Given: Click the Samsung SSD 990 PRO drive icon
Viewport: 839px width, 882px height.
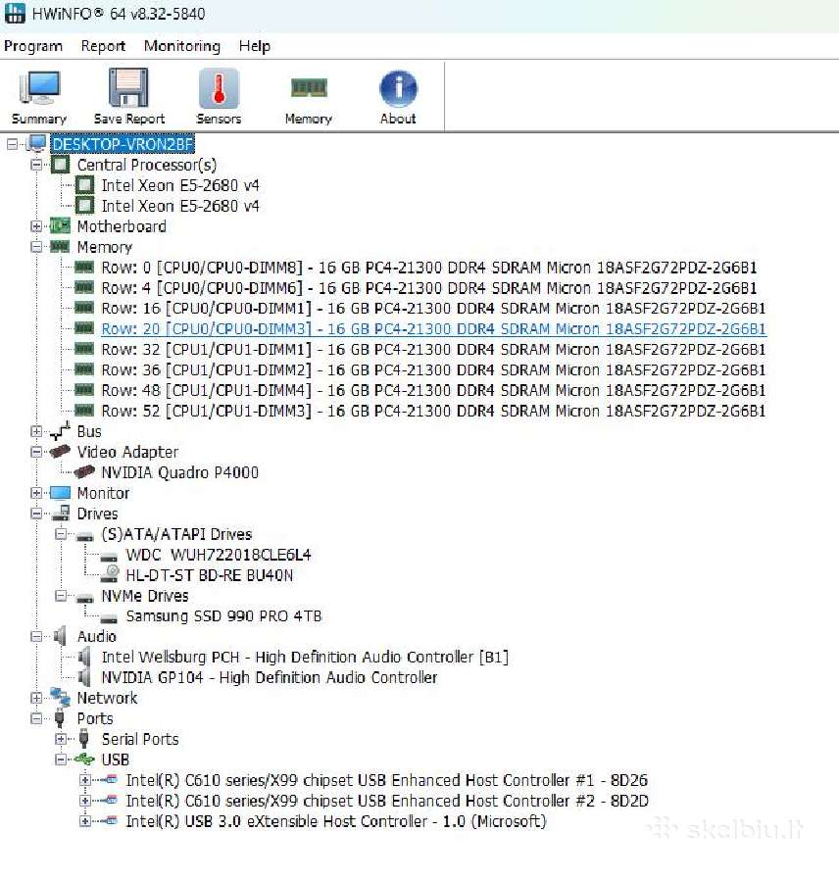Looking at the screenshot, I should (x=109, y=618).
